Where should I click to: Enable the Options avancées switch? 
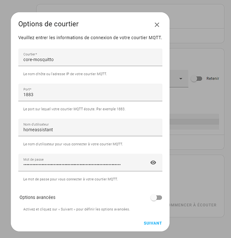[x=156, y=198]
